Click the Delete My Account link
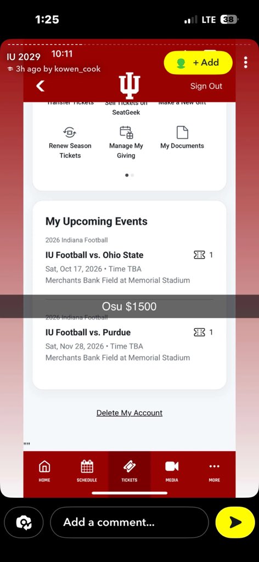 pyautogui.click(x=129, y=413)
